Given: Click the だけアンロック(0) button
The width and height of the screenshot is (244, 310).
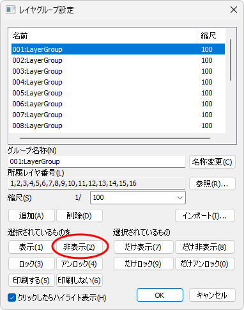Looking at the screenshot, I should (x=205, y=264).
